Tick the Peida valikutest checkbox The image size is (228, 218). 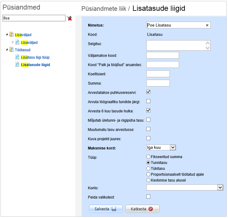coord(148,196)
